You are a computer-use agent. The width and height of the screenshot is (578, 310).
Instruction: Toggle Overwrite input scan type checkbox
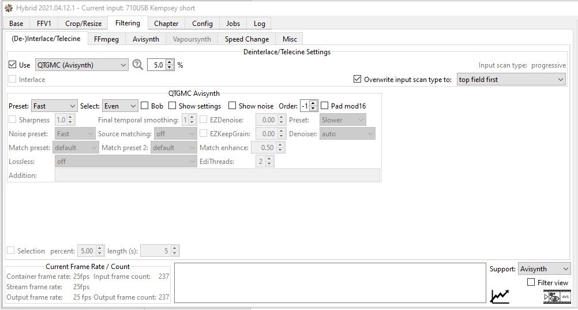357,79
